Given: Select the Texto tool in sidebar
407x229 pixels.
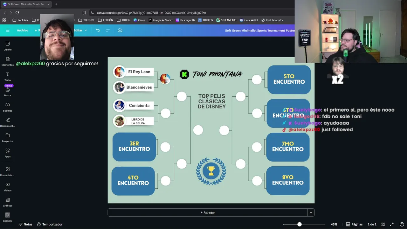Looking at the screenshot, I should 8,77.
